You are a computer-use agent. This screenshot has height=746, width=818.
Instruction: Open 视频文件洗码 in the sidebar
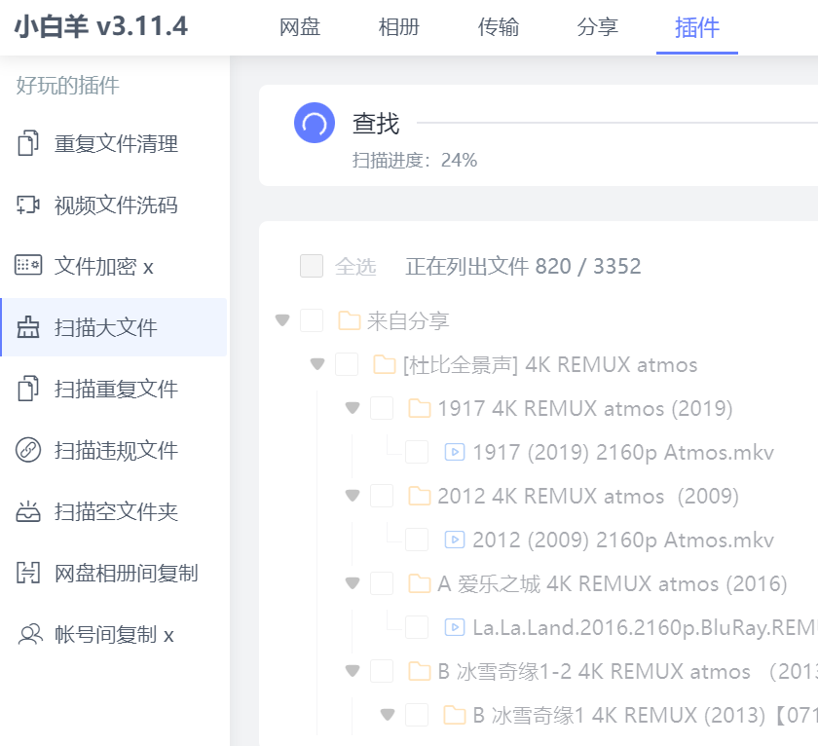114,205
